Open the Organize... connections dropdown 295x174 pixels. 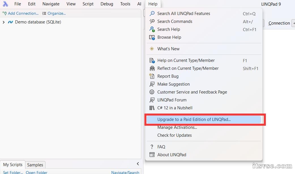point(54,13)
